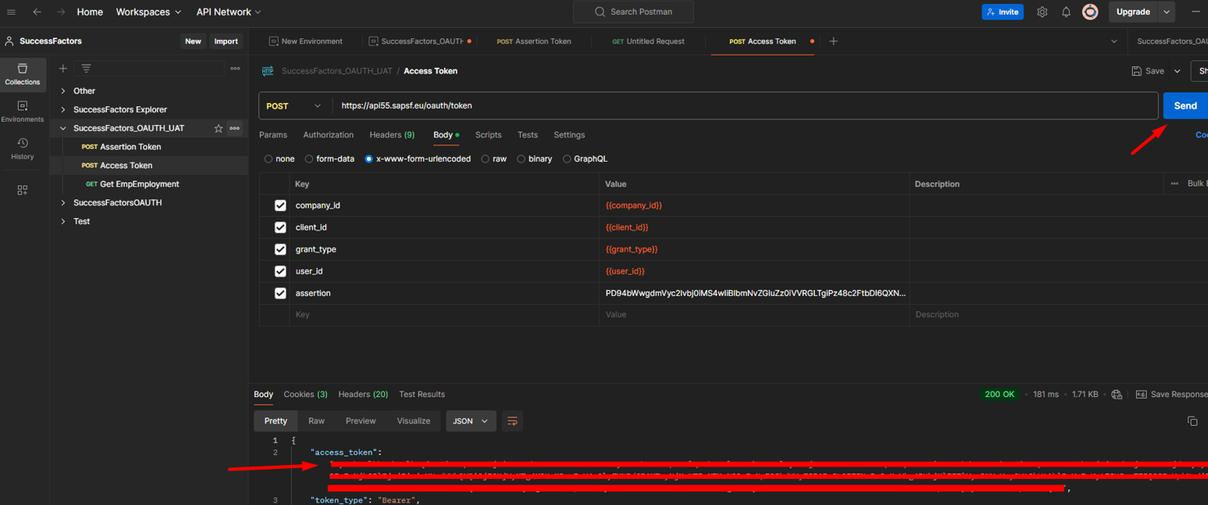This screenshot has height=505, width=1208.
Task: Click the network information icon in response
Action: (x=1116, y=395)
